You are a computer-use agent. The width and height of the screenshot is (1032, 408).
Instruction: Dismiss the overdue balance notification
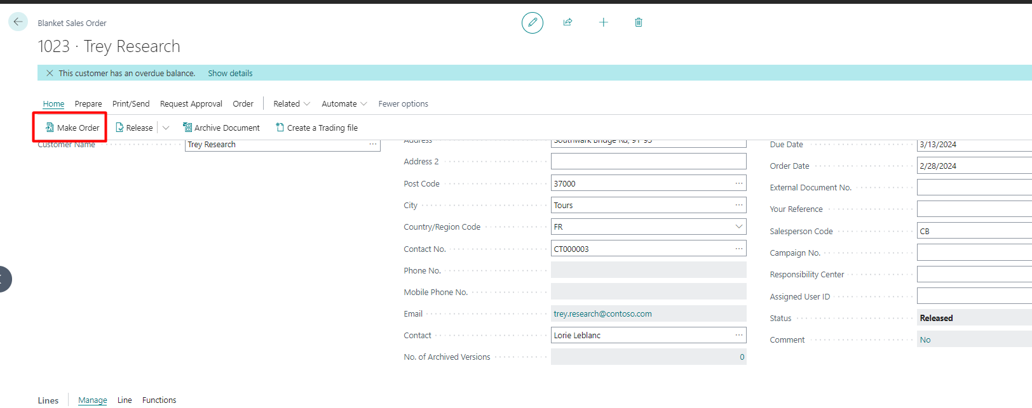[50, 73]
